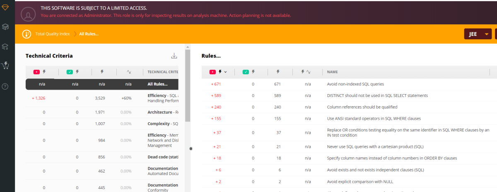Open the layers with down-arrow sidebar icon
This screenshot has width=497, height=192.
point(5,46)
